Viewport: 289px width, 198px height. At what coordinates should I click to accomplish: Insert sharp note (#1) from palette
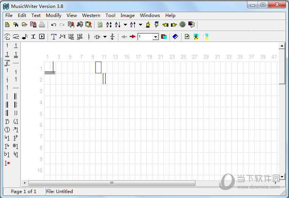click(16, 146)
